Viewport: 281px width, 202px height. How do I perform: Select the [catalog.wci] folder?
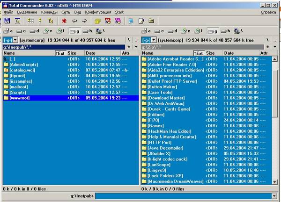click(x=71, y=70)
